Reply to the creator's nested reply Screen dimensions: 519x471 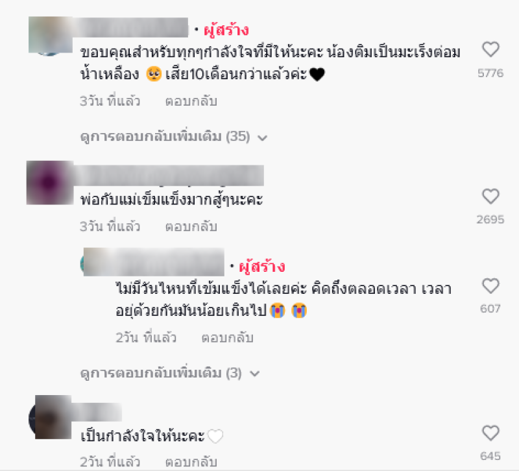[228, 337]
